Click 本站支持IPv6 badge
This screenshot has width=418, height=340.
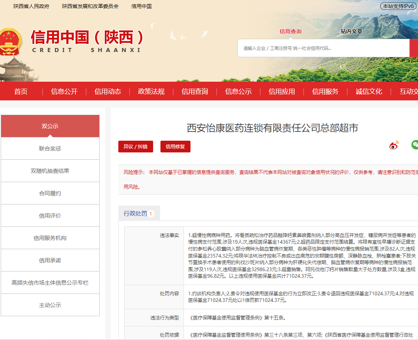point(398,6)
